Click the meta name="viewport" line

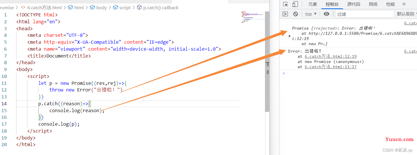124,49
